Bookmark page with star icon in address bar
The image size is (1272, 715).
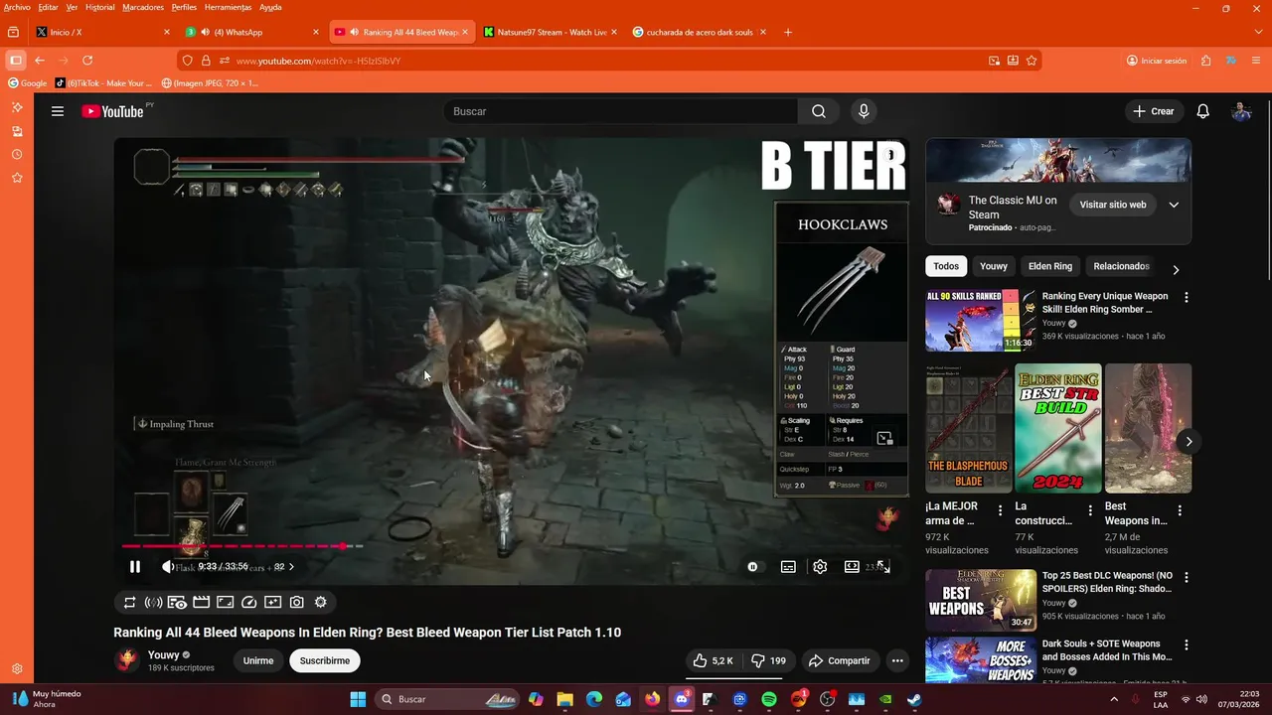[x=1032, y=61]
